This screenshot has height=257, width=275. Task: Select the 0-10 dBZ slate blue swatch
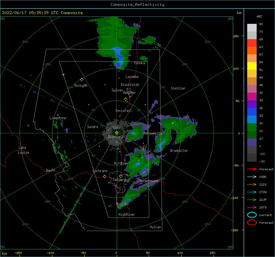pos(252,142)
